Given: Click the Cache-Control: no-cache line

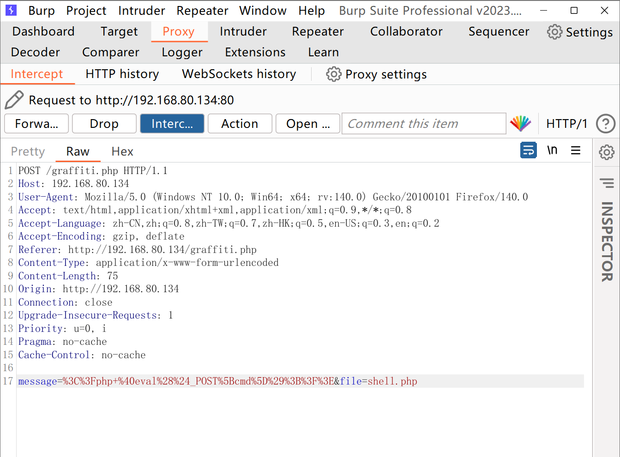Looking at the screenshot, I should point(82,355).
